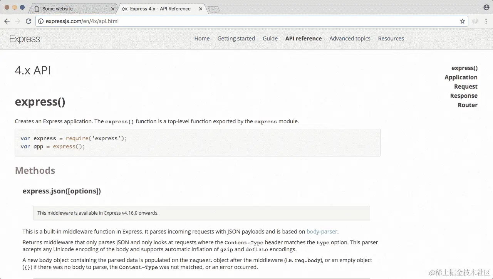Follow the body-parser link
Viewport: 493px width, 279px height.
point(322,232)
